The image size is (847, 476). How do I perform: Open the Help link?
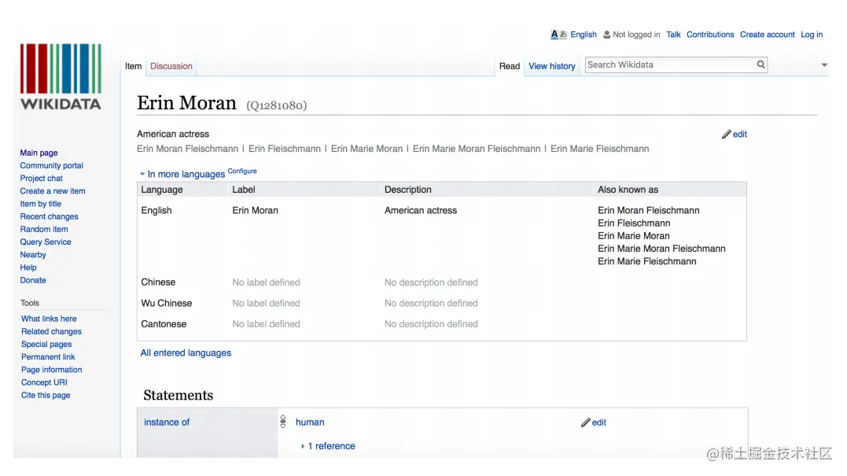point(28,268)
